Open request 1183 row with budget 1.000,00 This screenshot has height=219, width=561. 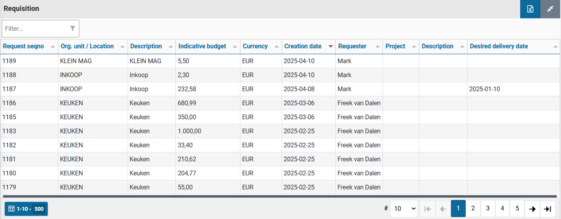click(189, 131)
